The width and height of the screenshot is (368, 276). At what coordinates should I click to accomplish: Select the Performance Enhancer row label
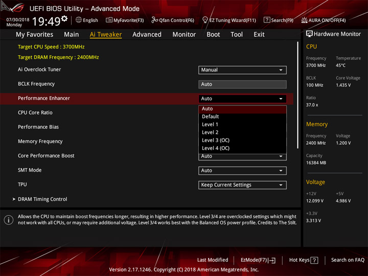44,98
